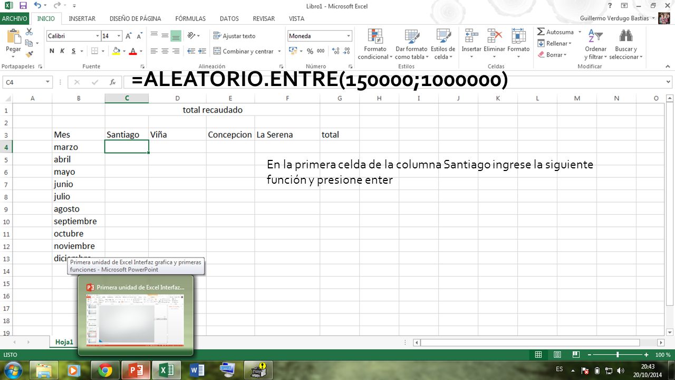
Task: Open the ARCHIVO tab
Action: point(14,18)
